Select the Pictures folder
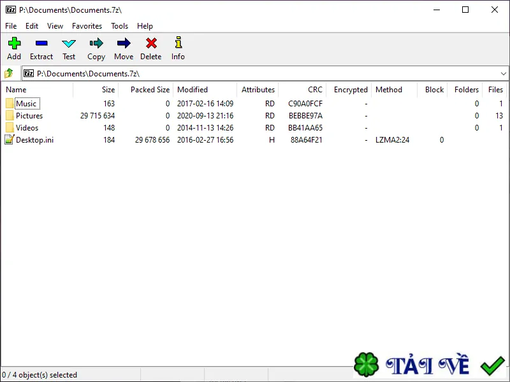The height and width of the screenshot is (382, 510). point(29,116)
